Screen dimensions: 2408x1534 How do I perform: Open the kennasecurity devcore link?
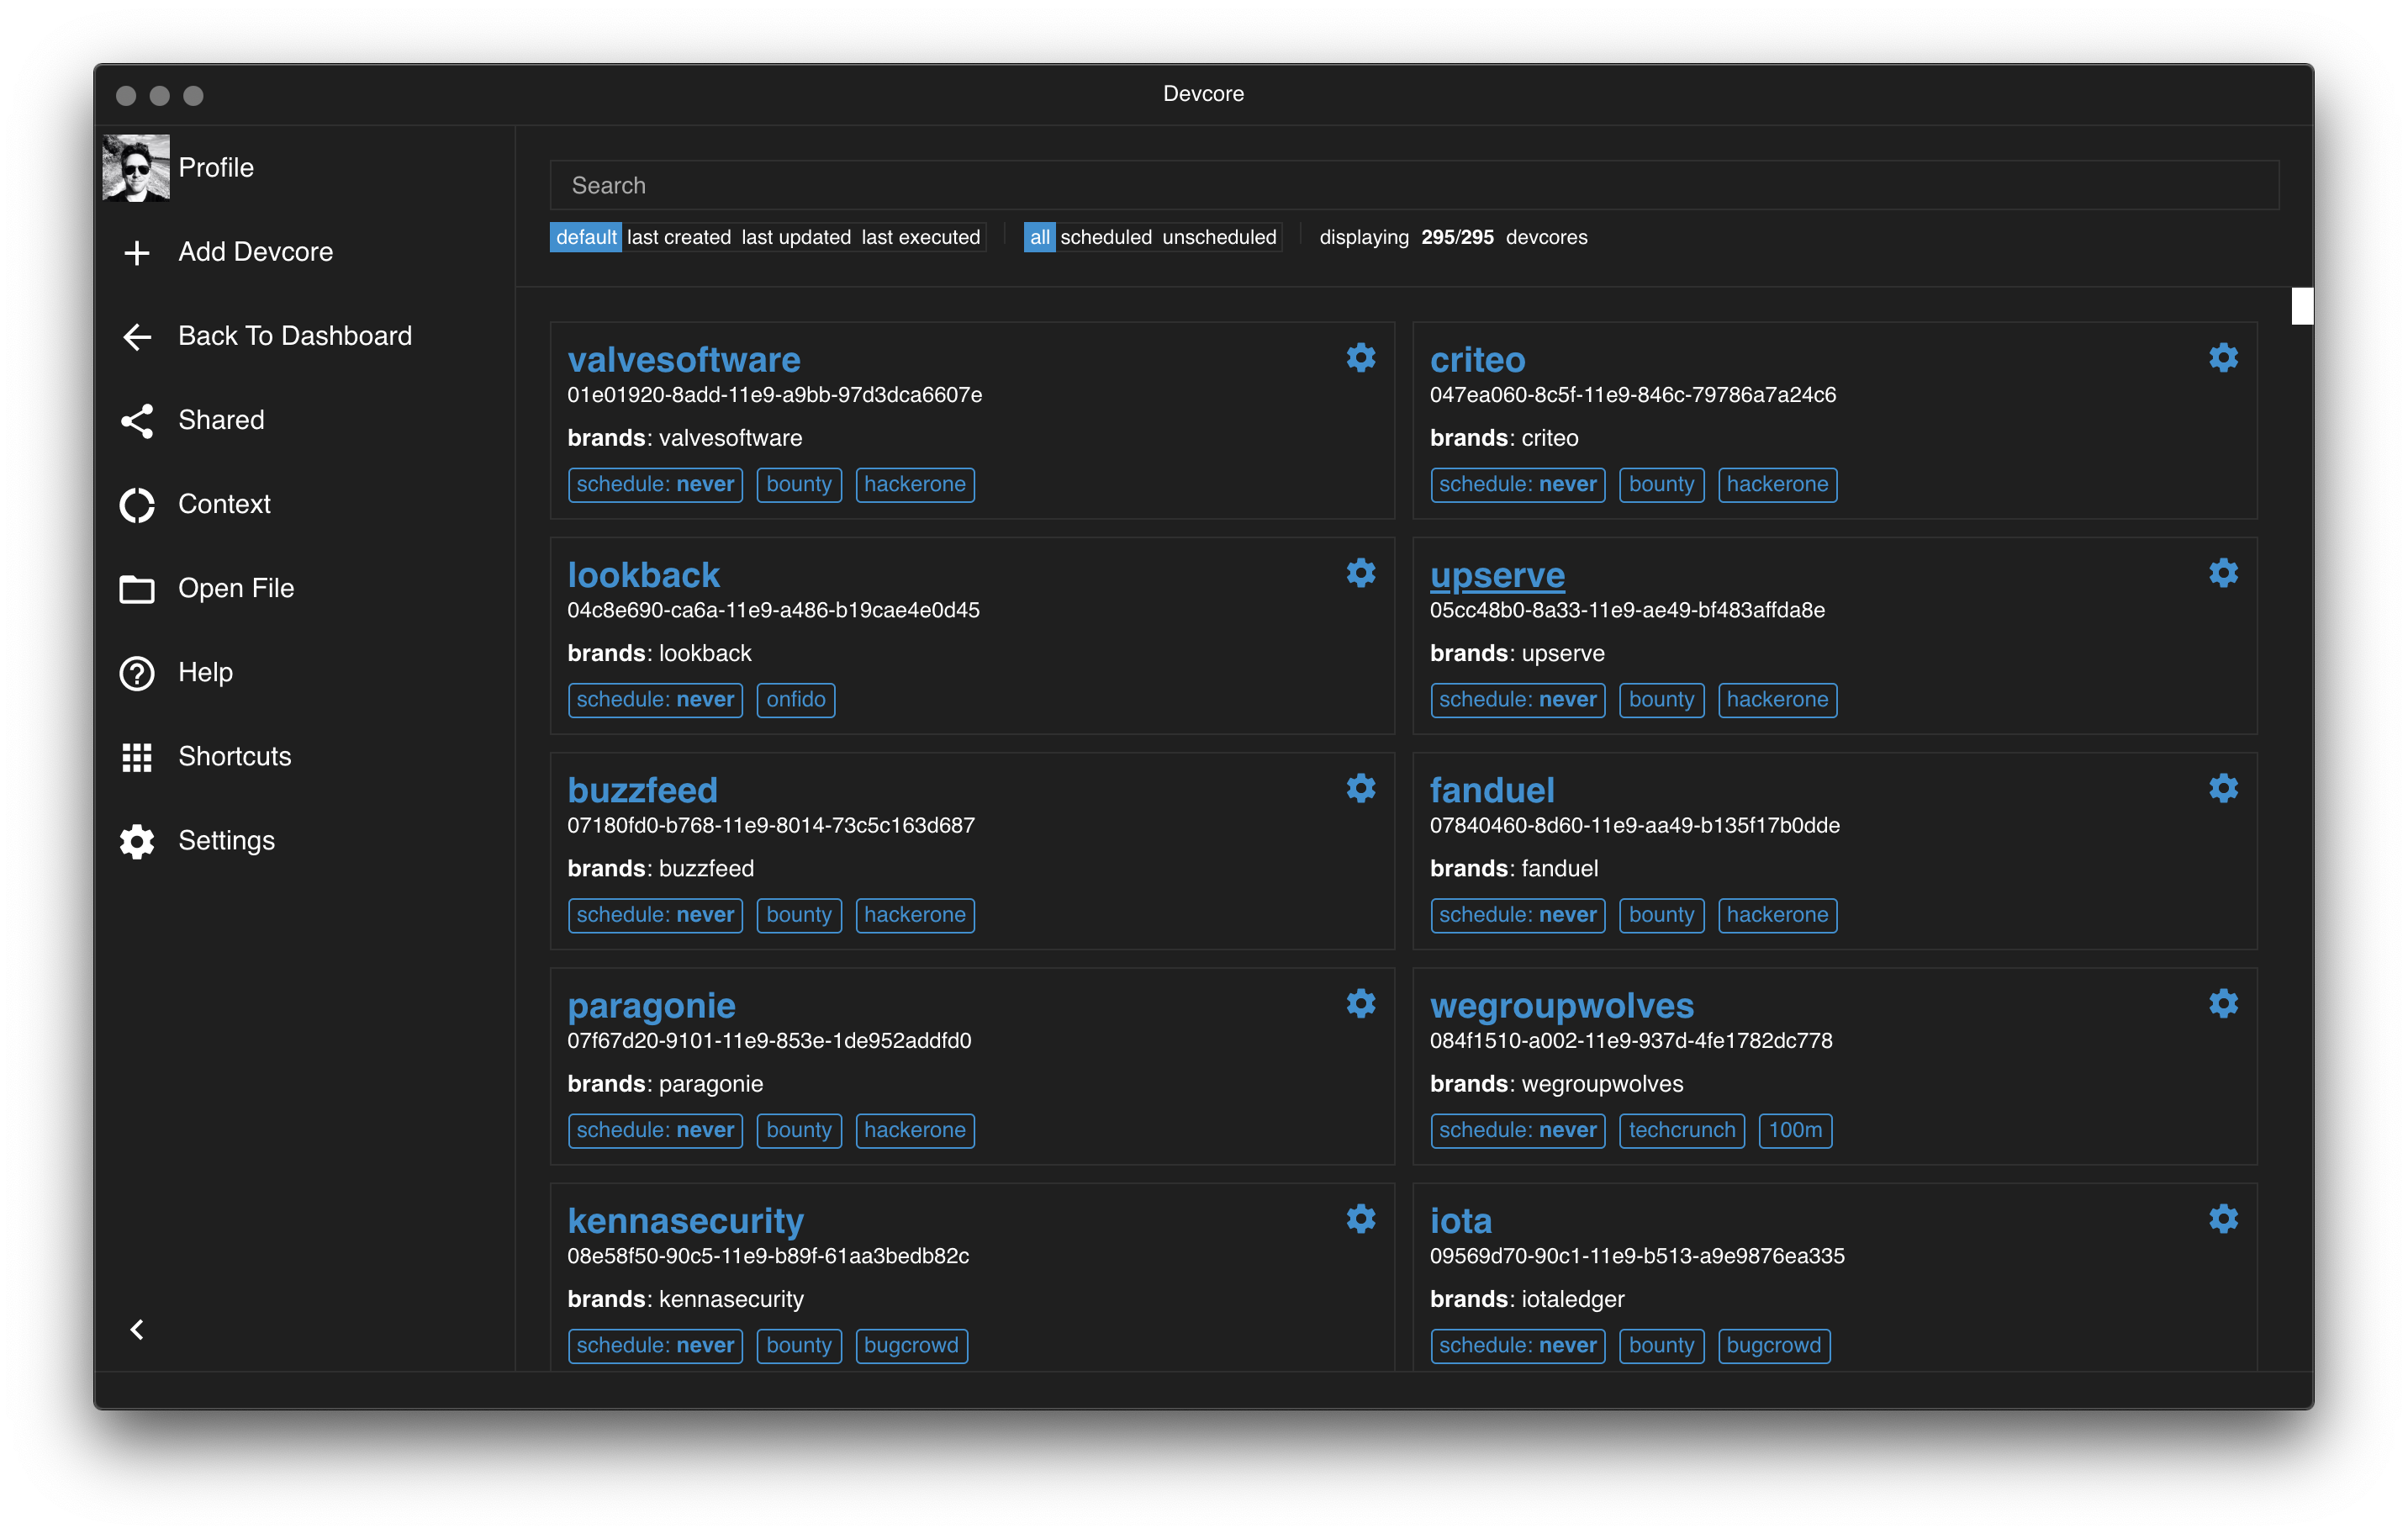[685, 1220]
